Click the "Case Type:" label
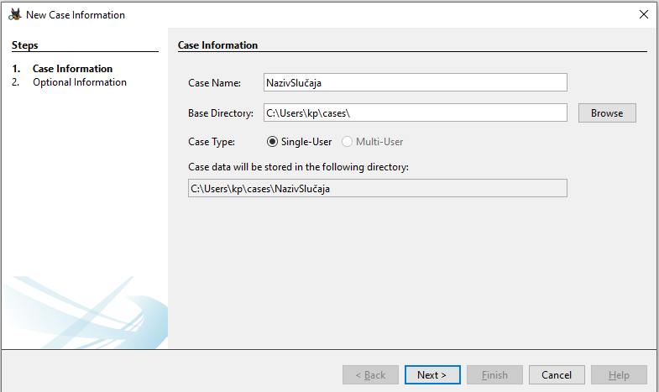 (212, 142)
